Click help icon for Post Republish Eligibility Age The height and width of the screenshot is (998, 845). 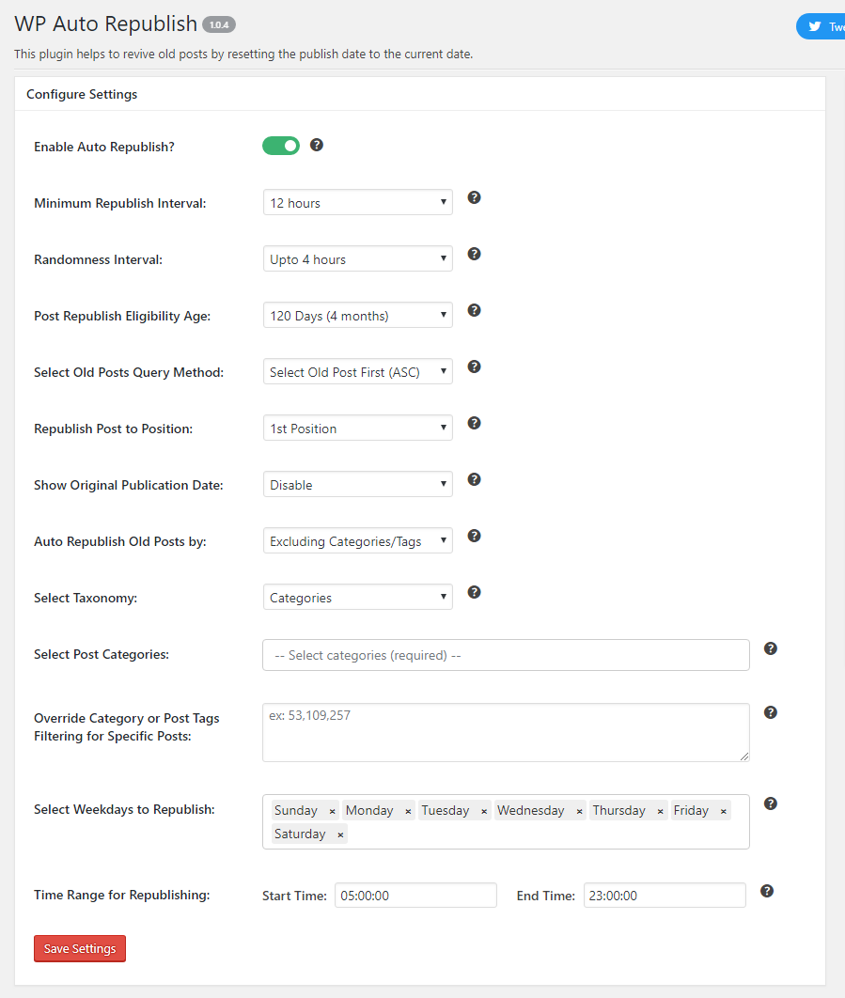(475, 310)
